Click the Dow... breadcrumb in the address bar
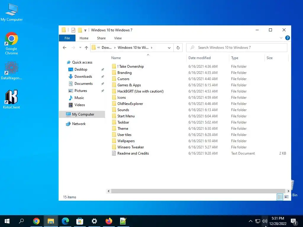This screenshot has height=227, width=303. (x=107, y=48)
